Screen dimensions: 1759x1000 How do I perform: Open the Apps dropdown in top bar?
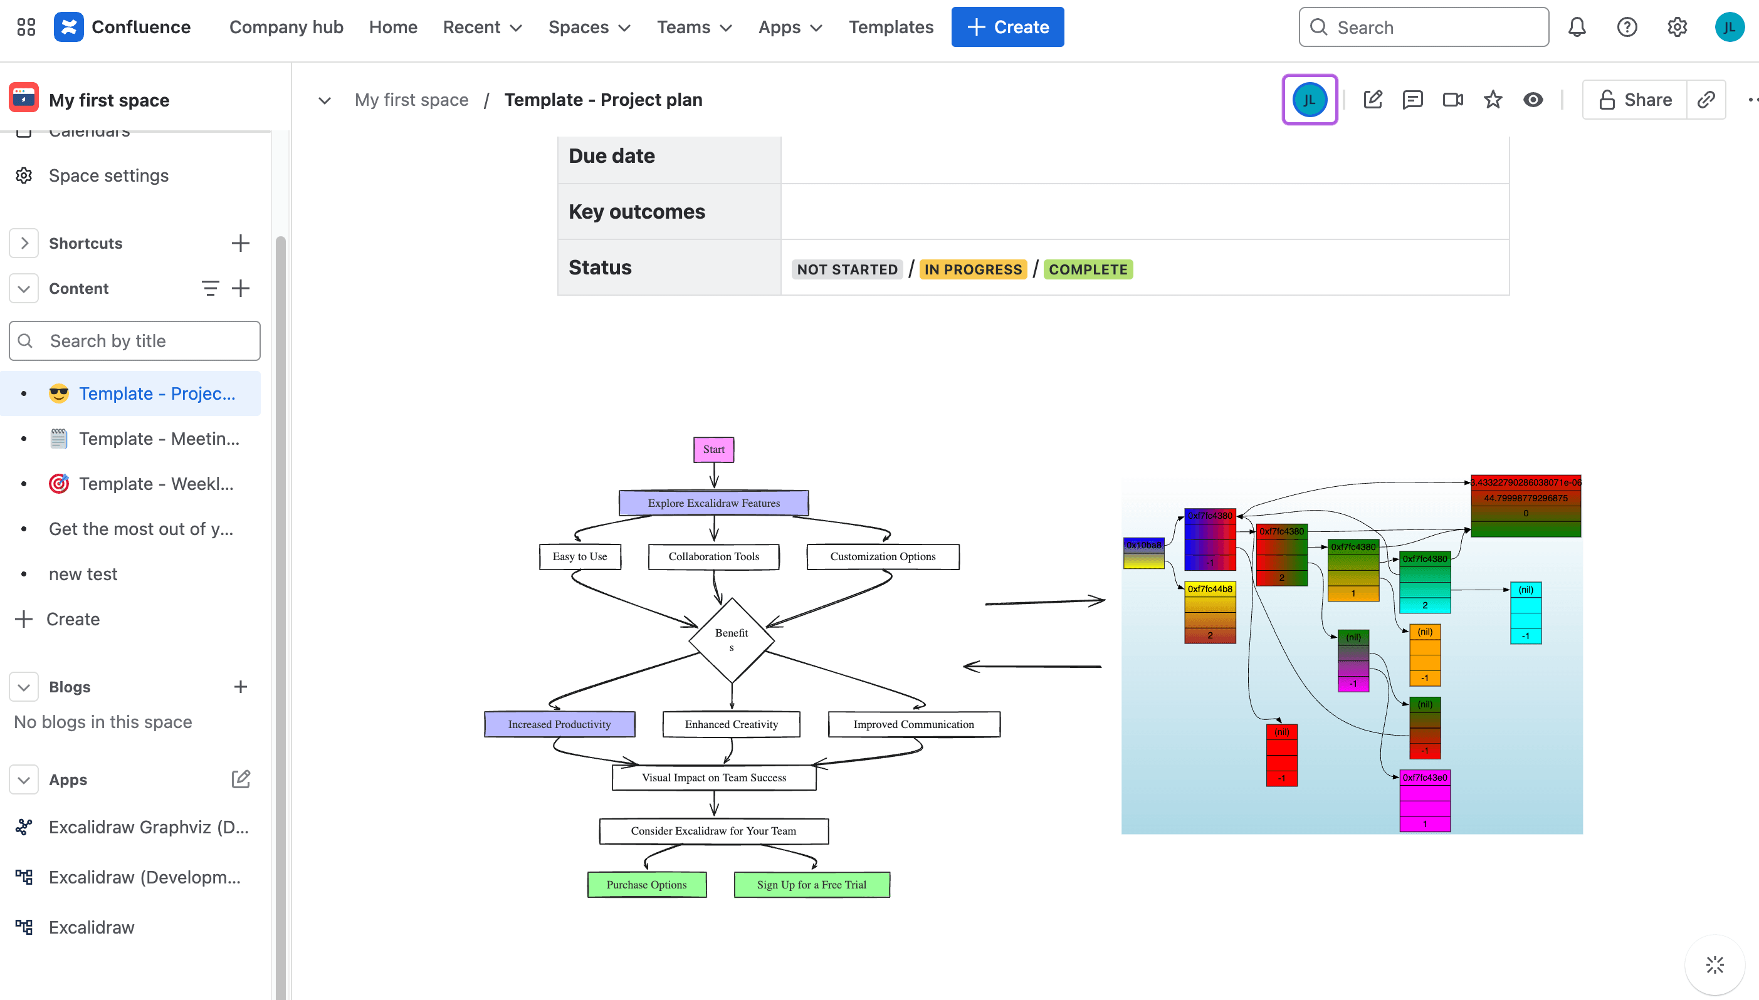(x=790, y=27)
